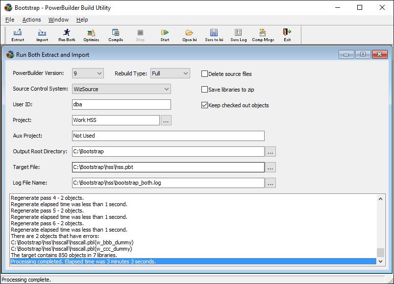Click the Bootstrap app icon in title bar
Image resolution: width=394 pixels, height=284 pixels.
[x=8, y=7]
